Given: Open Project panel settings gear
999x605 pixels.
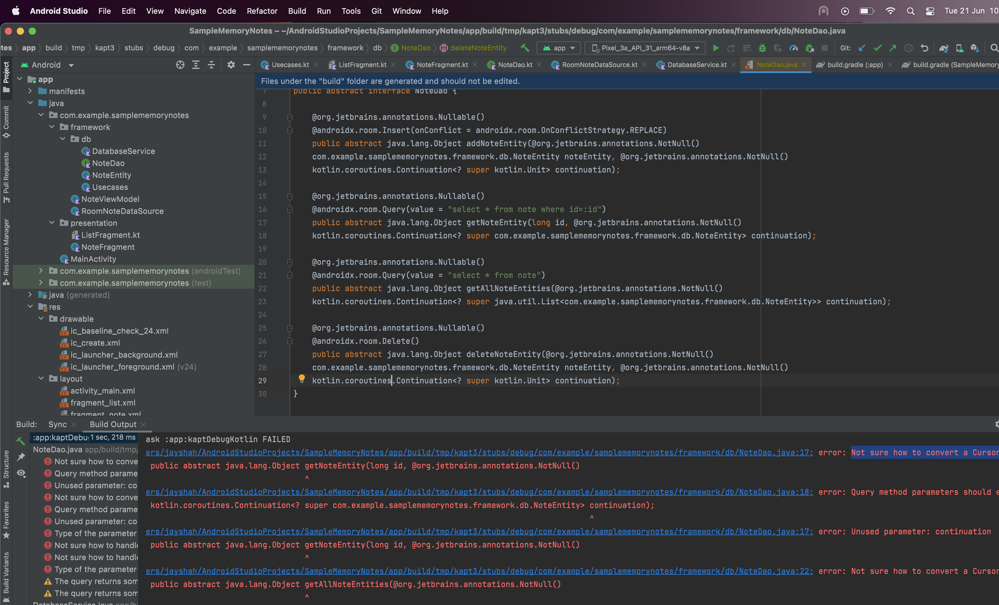Looking at the screenshot, I should point(231,65).
